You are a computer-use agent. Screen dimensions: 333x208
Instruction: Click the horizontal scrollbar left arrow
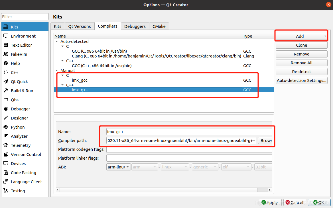coord(58,190)
